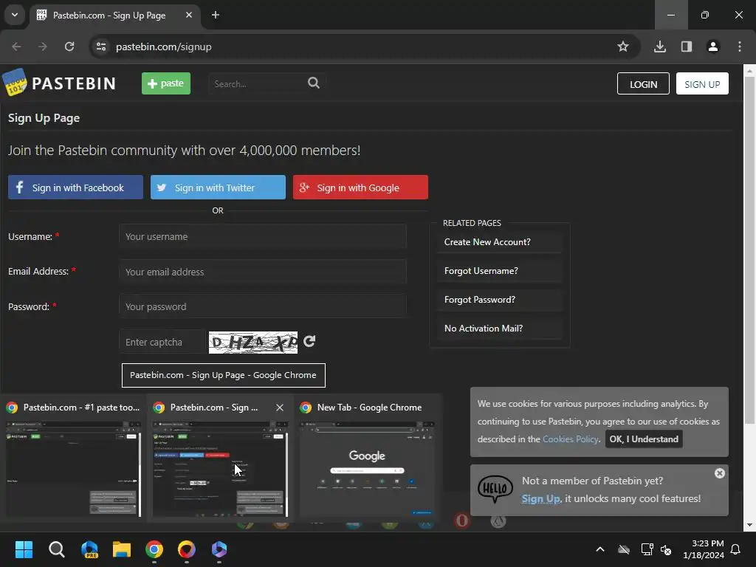Click the OneDrive cloud tray icon
Screen dimensions: 756x567
(x=624, y=549)
